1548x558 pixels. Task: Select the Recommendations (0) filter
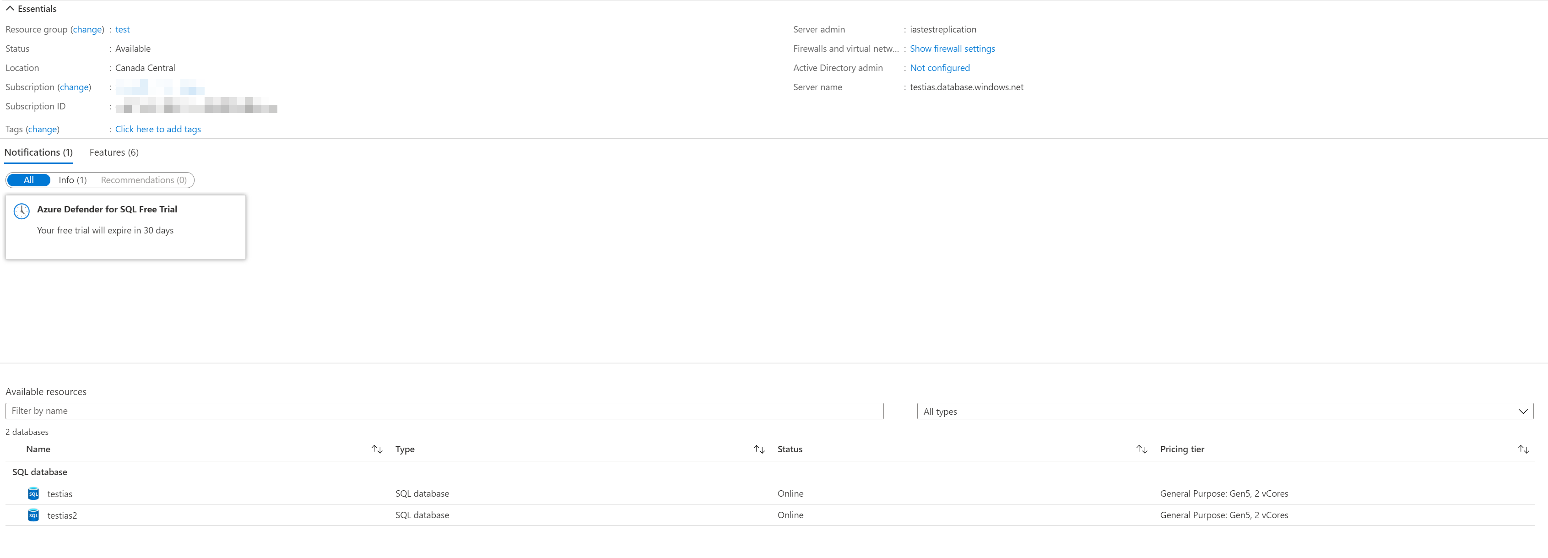(x=144, y=180)
